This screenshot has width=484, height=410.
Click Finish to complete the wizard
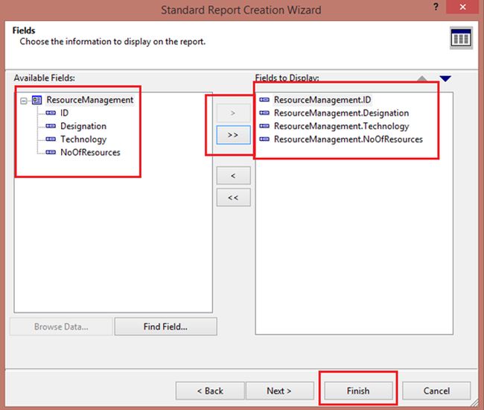click(358, 391)
